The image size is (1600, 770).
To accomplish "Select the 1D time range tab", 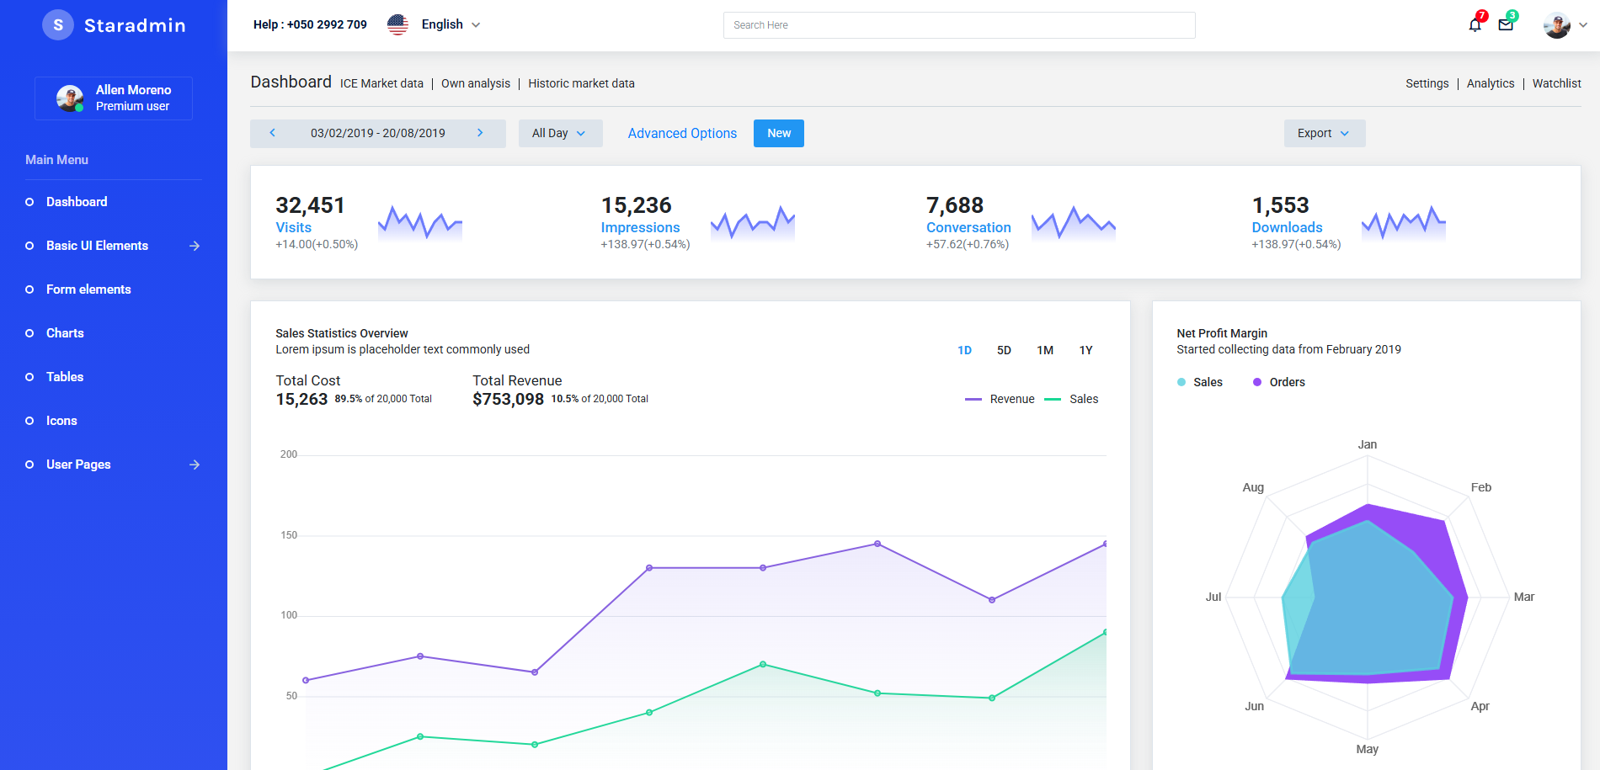I will pos(965,350).
